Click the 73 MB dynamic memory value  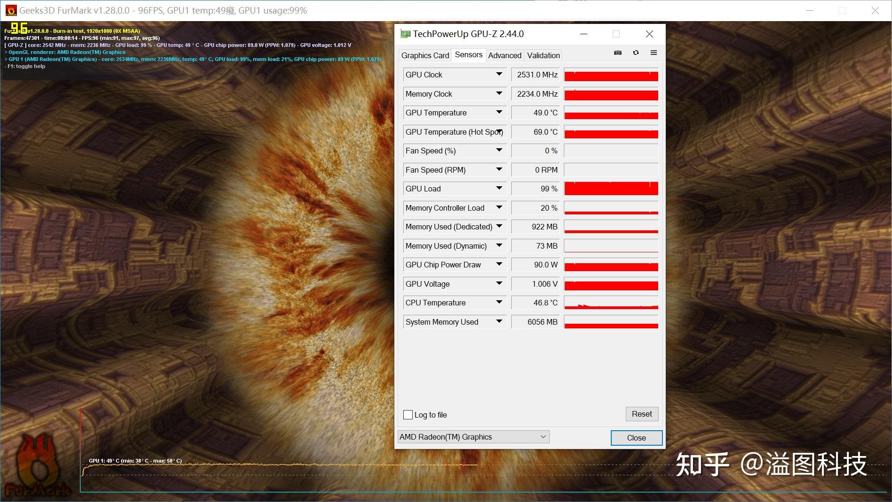536,246
